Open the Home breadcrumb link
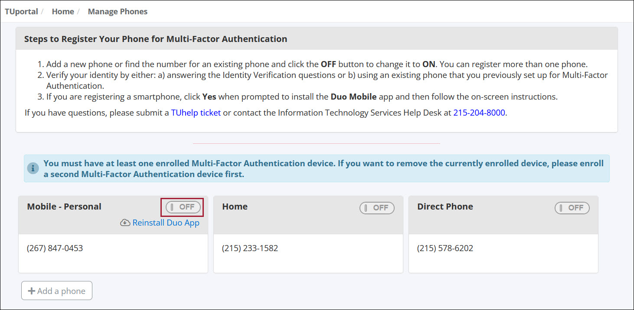Image resolution: width=634 pixels, height=310 pixels. click(63, 12)
